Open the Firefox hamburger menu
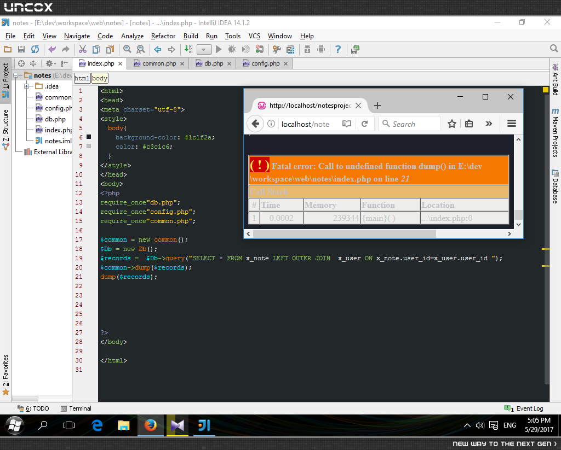Viewport: 561px width, 450px height. [512, 124]
